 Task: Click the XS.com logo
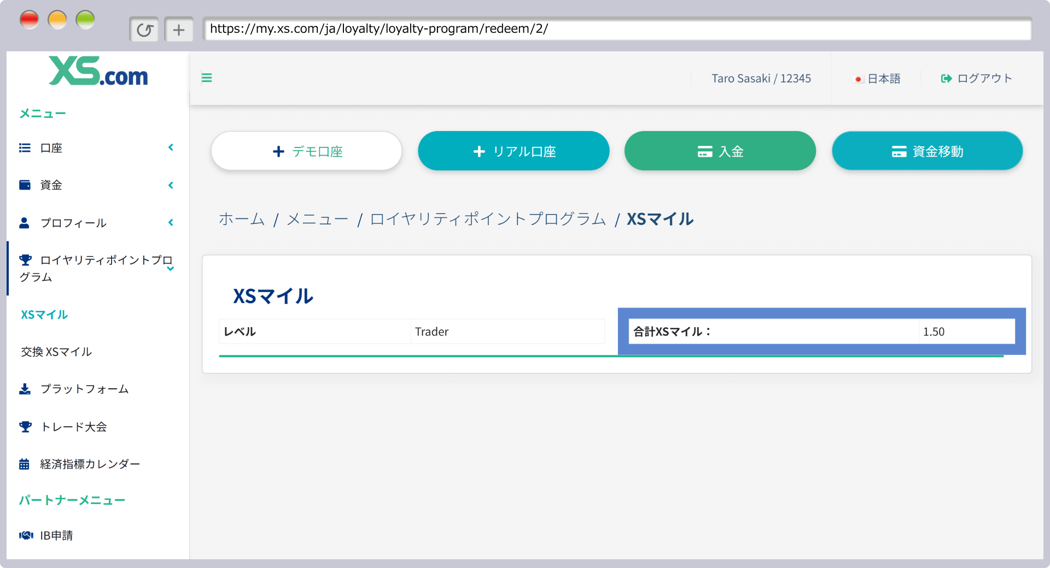point(98,72)
